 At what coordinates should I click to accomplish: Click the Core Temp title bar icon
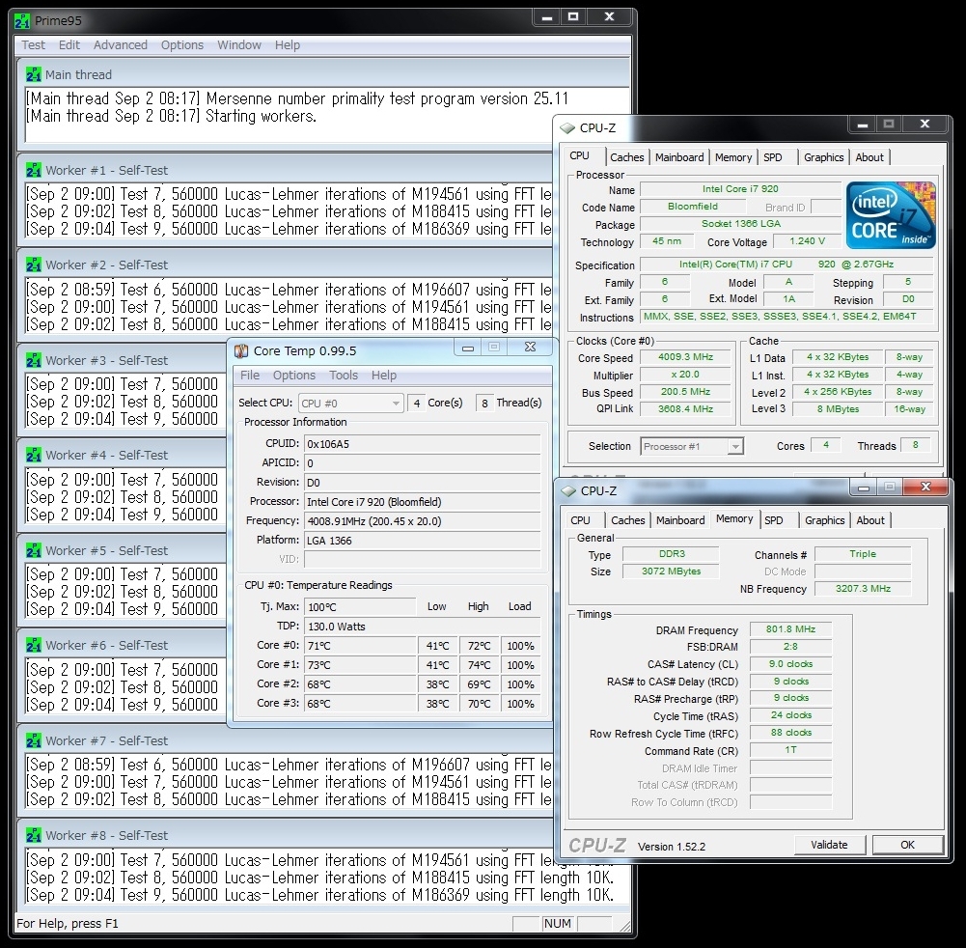pyautogui.click(x=241, y=350)
